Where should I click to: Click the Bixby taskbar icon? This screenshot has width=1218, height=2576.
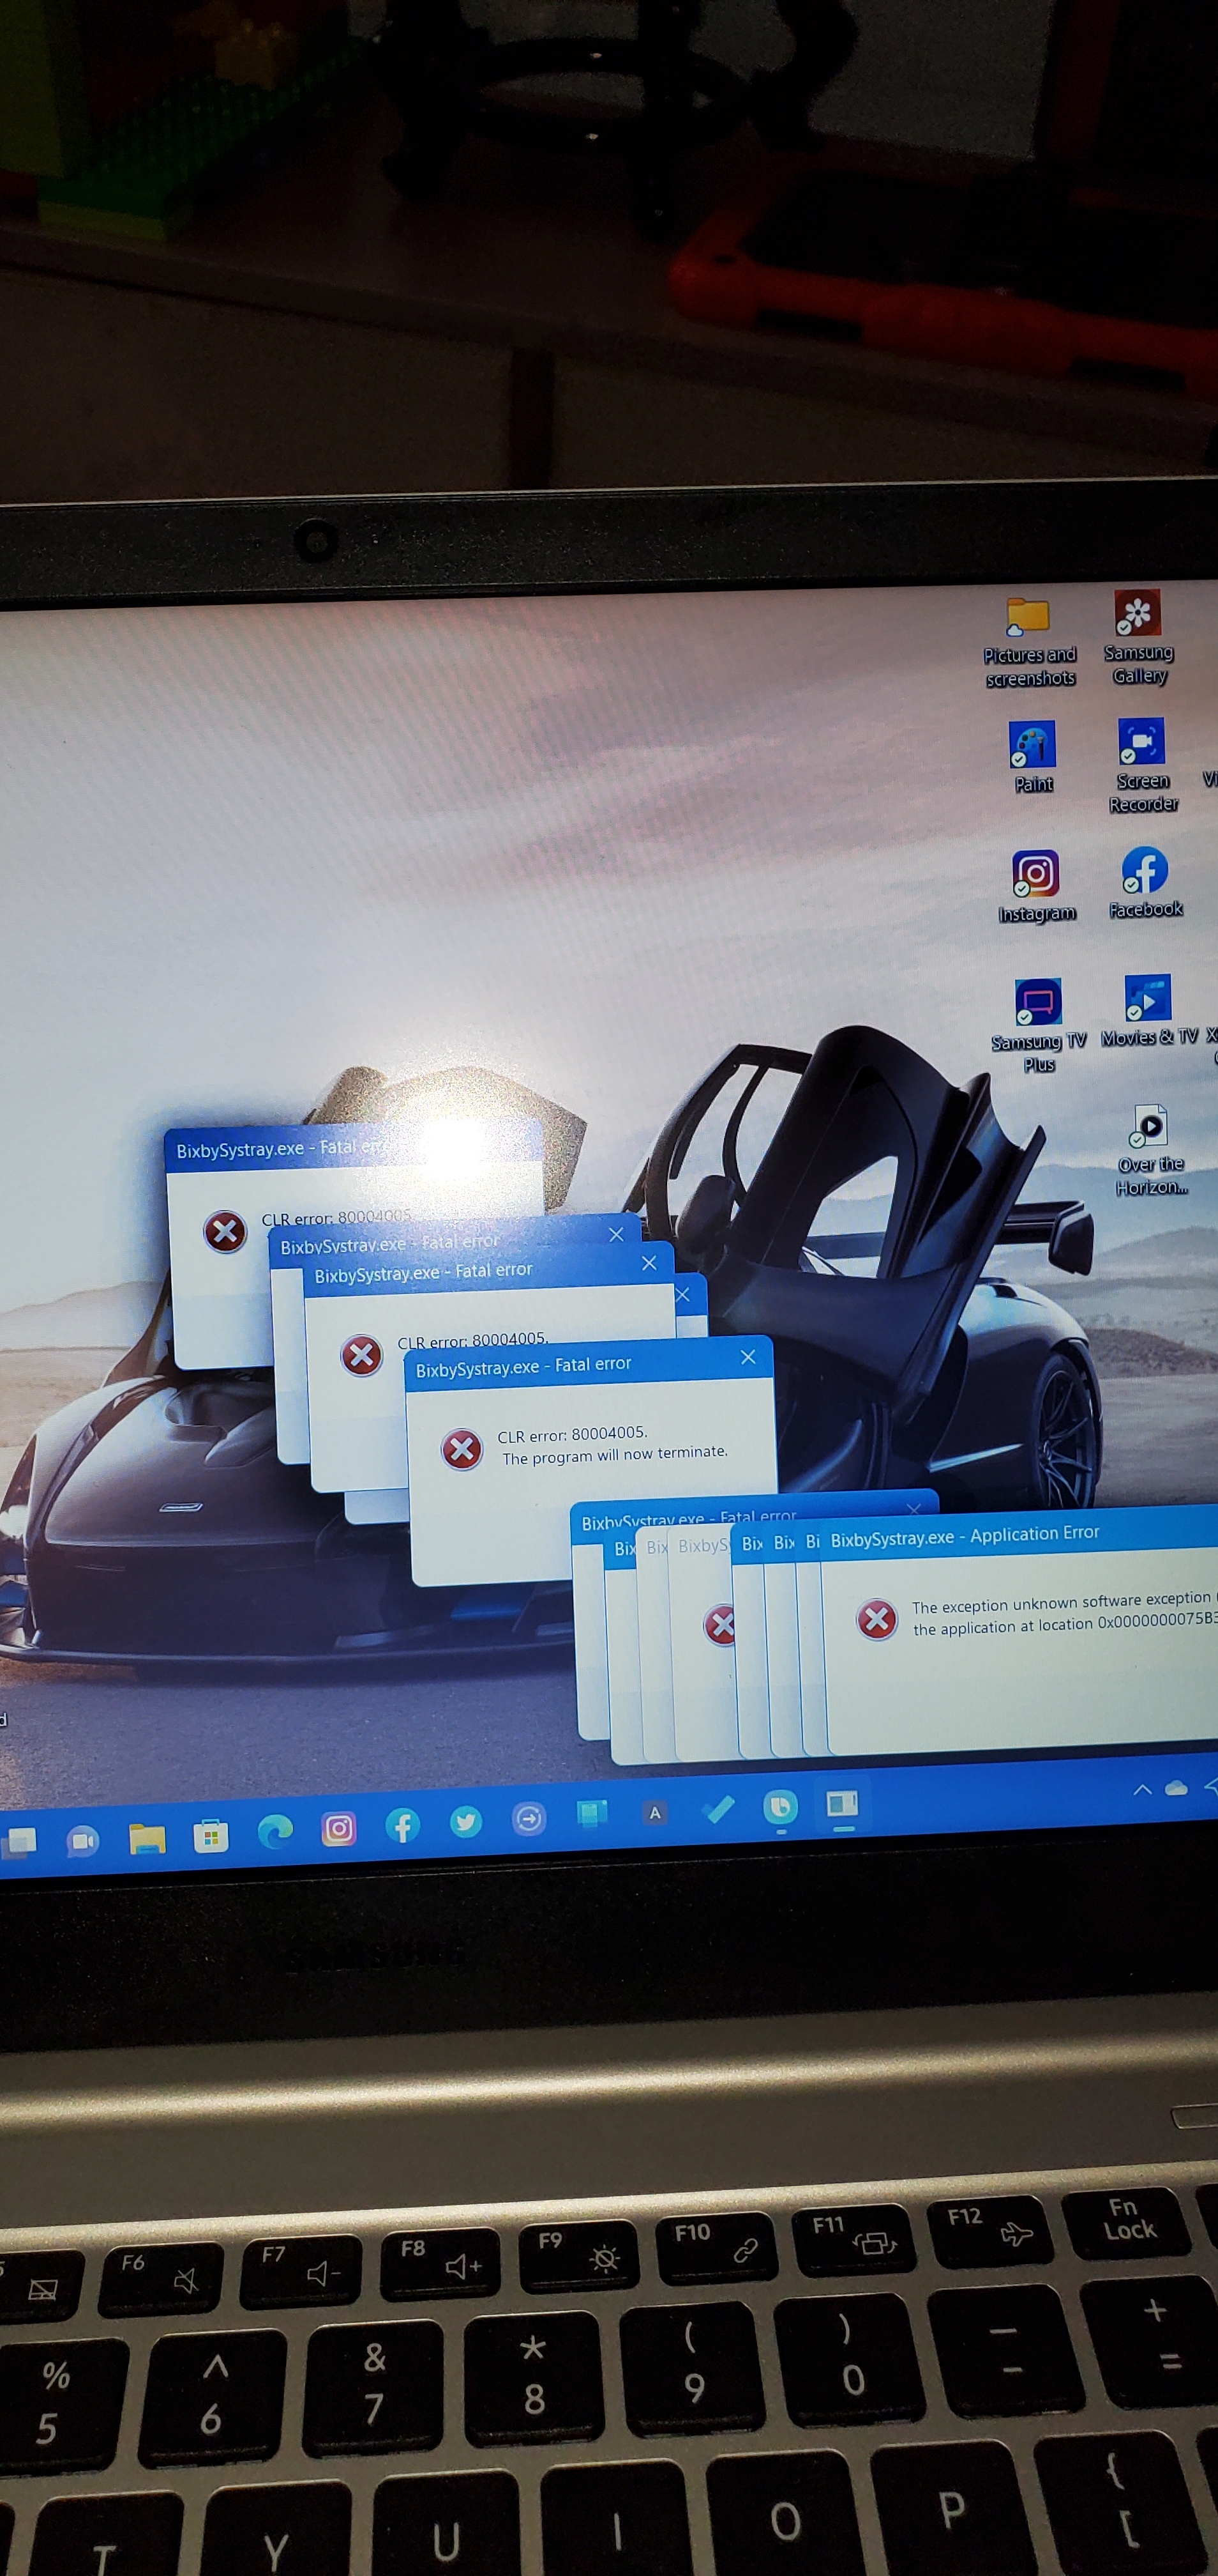tap(780, 1806)
